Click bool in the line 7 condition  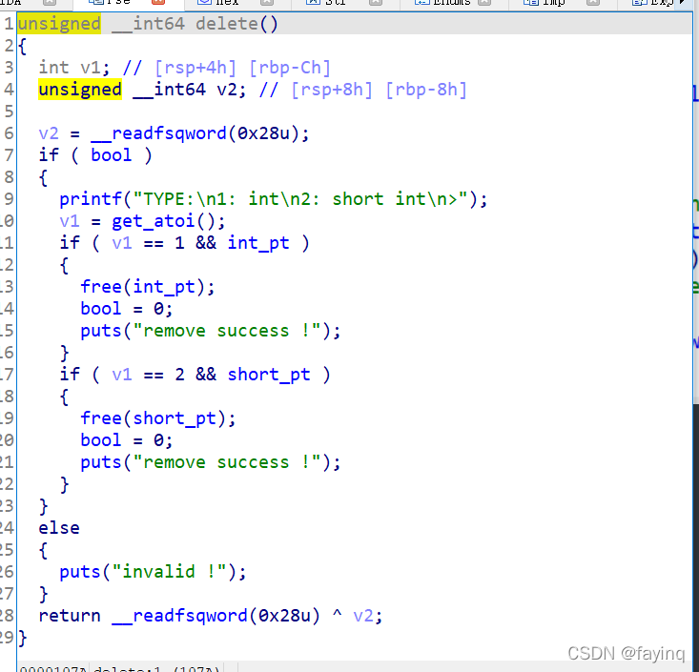pyautogui.click(x=112, y=155)
